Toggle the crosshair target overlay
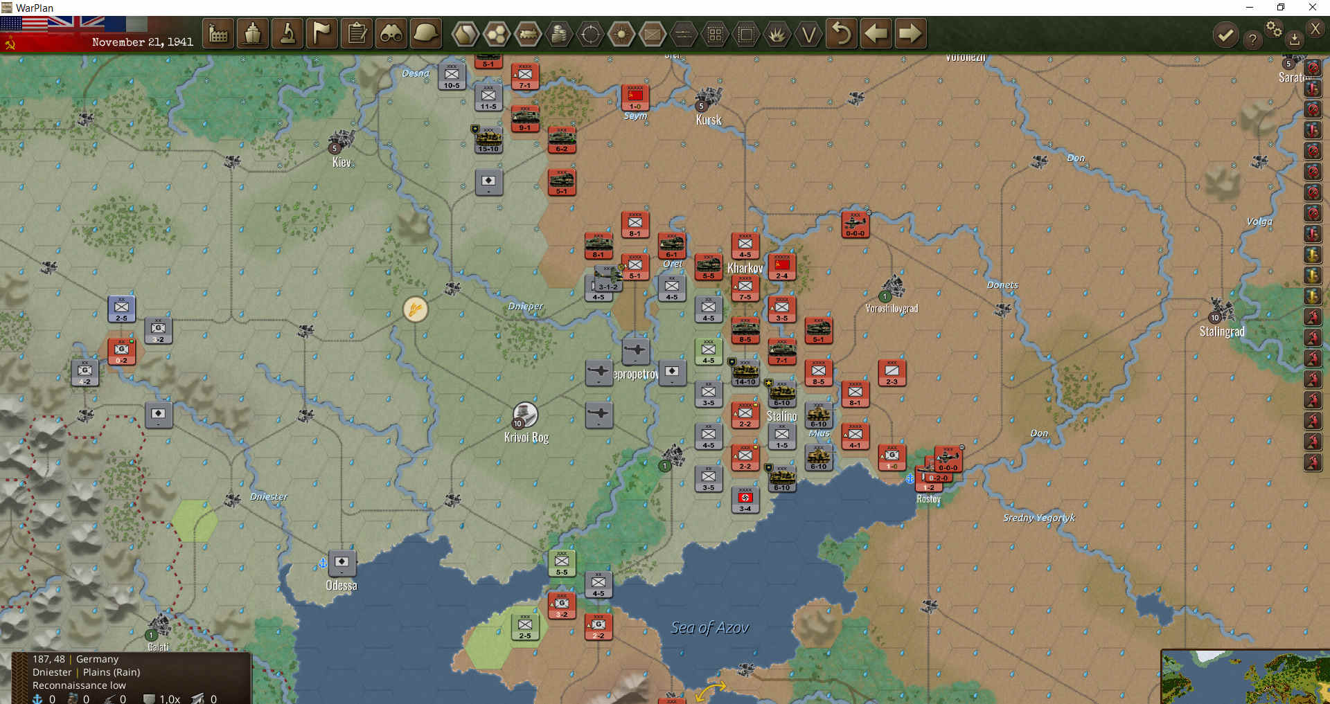The height and width of the screenshot is (704, 1330). [590, 34]
